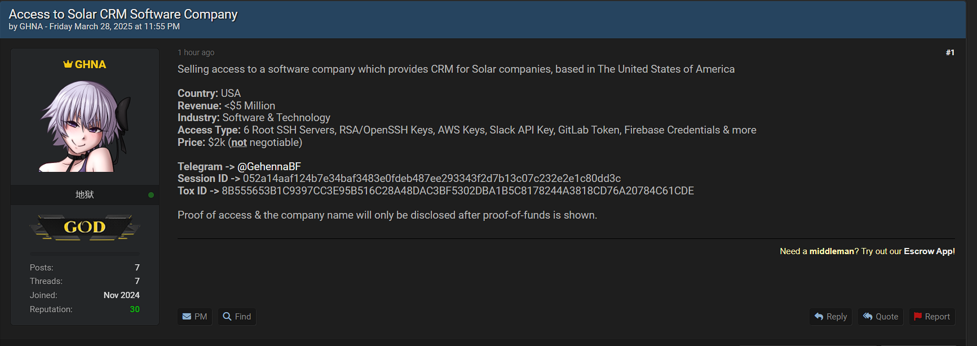Click the @GehennaBF Telegram handle
Viewport: 977px width, 346px height.
pyautogui.click(x=269, y=166)
